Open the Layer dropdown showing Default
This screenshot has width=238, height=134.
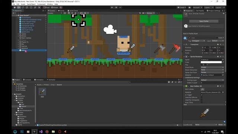click(x=218, y=41)
